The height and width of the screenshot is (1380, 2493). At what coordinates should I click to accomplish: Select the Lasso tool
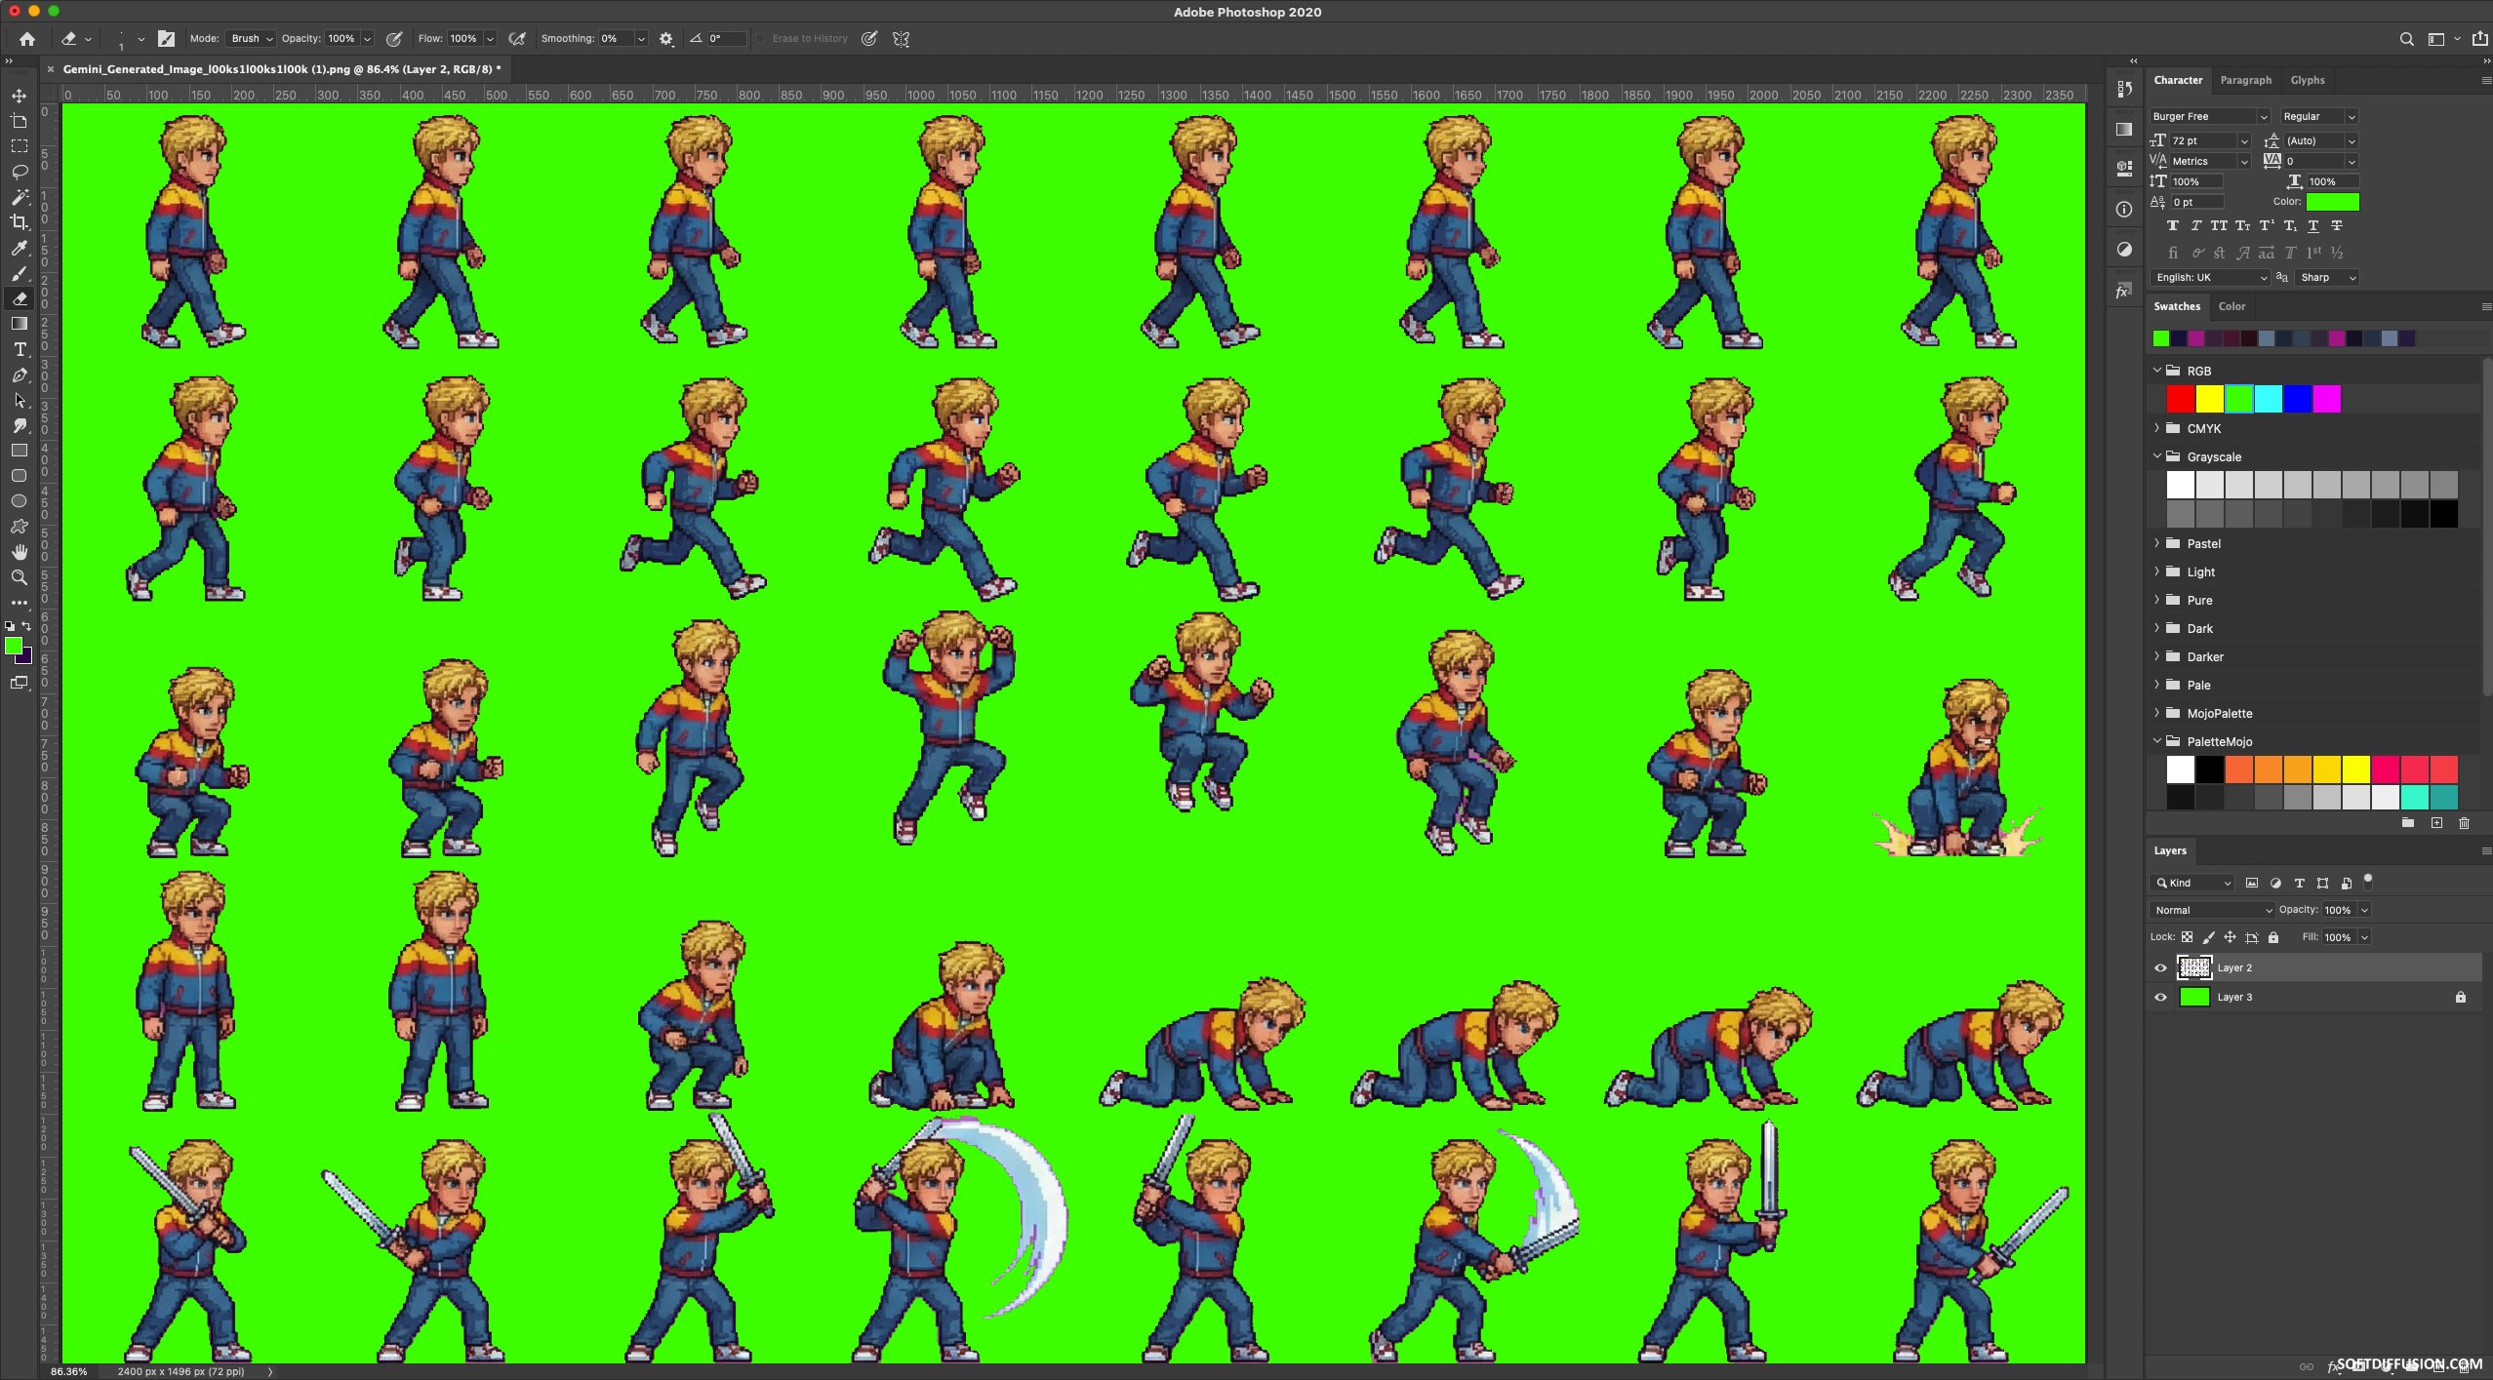(19, 172)
